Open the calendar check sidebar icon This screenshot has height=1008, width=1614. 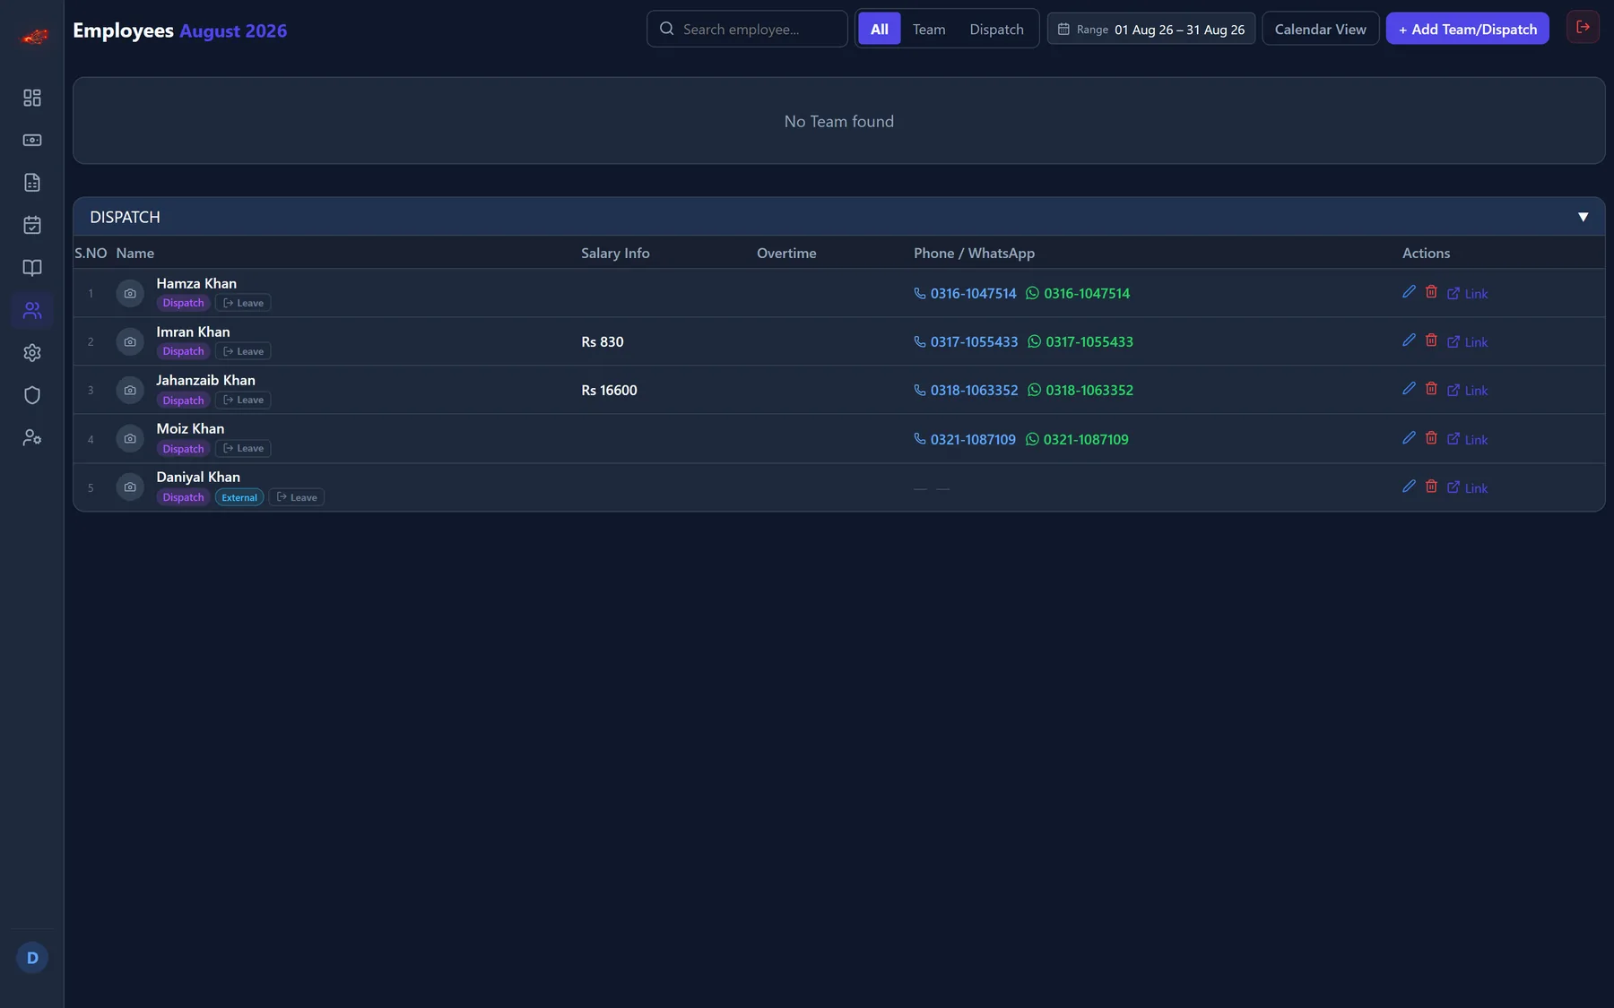pos(32,225)
